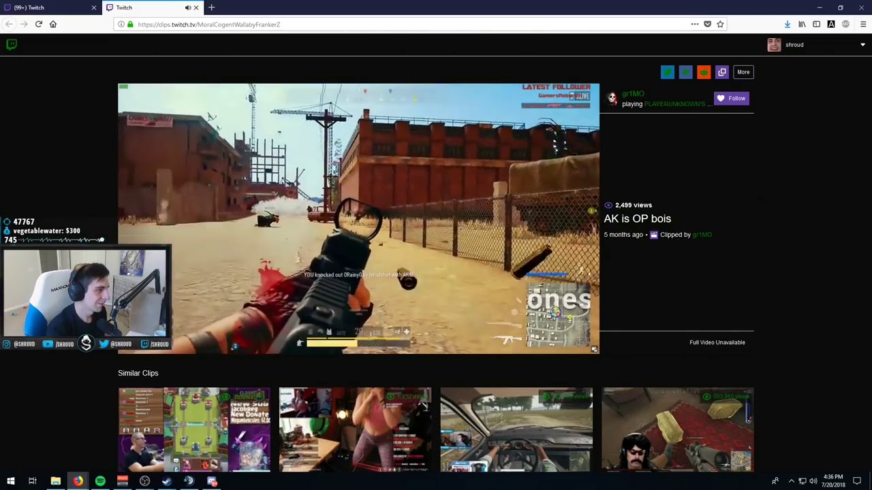Open File Explorer from the taskbar
This screenshot has height=490, width=872.
55,481
